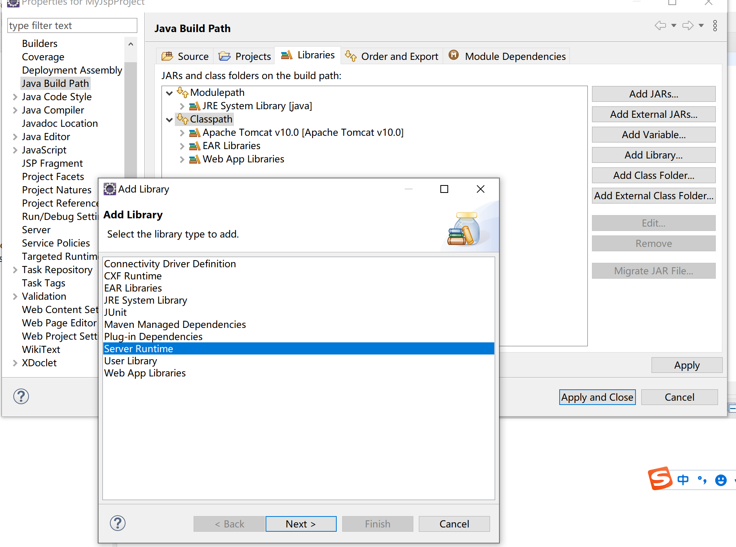The image size is (736, 547).
Task: Open the view menu via three-dot icon
Action: pos(715,25)
